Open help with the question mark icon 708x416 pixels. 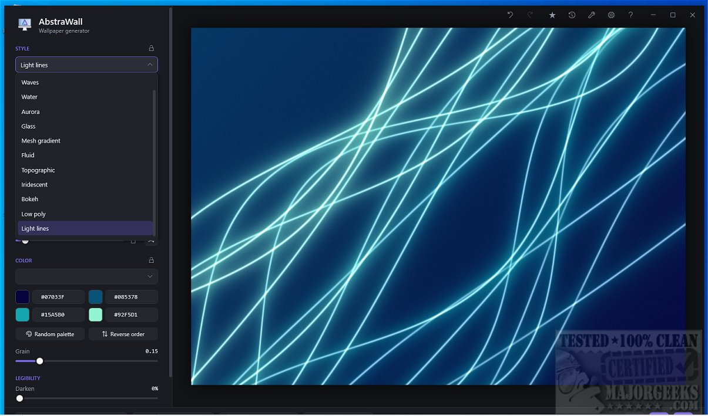coord(630,15)
